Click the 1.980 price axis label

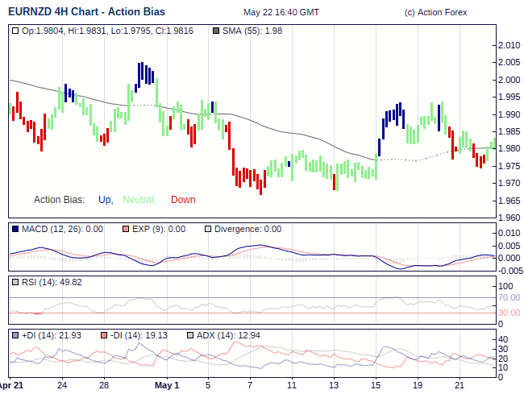coord(509,148)
